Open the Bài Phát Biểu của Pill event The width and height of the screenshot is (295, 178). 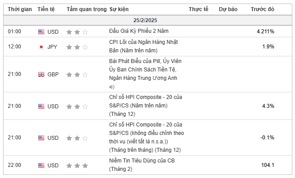coord(145,69)
